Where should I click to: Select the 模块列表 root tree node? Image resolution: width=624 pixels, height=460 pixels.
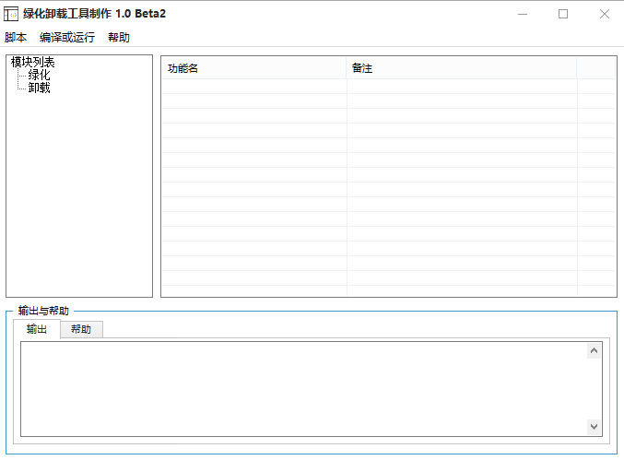[32, 62]
